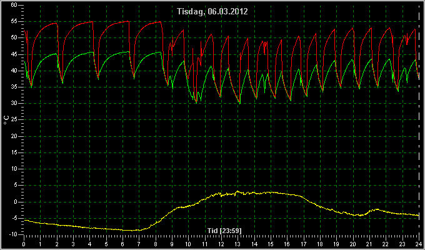Select hour 0 on the time axis
This screenshot has height=250, width=425.
24,244
